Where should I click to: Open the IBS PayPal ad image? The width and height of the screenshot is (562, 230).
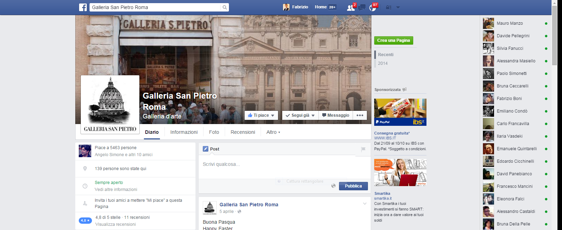coord(400,112)
